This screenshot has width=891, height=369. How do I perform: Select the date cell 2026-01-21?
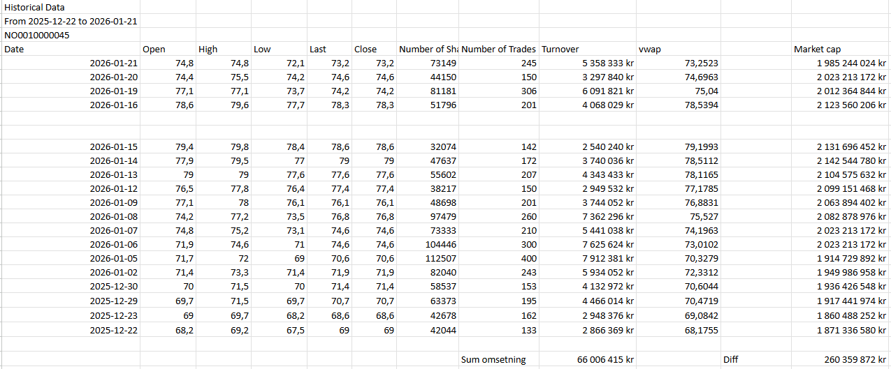[x=113, y=63]
